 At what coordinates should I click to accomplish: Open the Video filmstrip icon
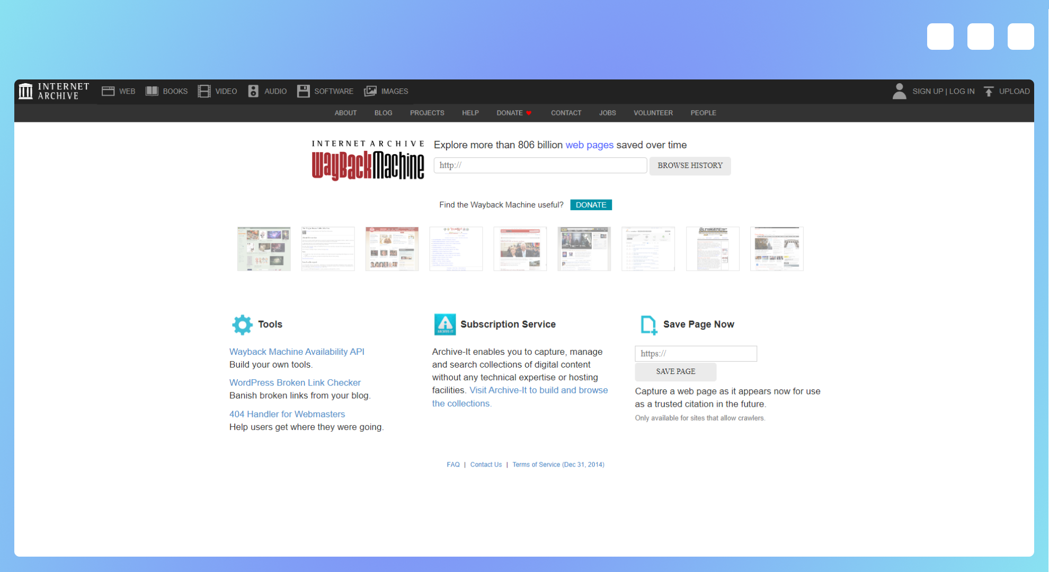click(204, 91)
